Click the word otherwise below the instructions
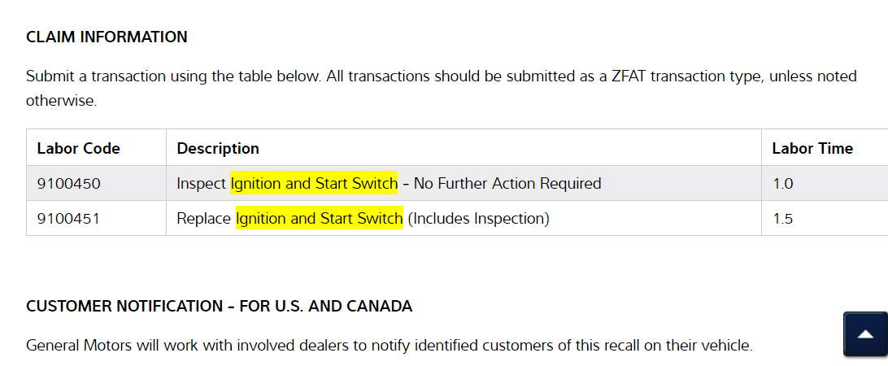 point(61,102)
